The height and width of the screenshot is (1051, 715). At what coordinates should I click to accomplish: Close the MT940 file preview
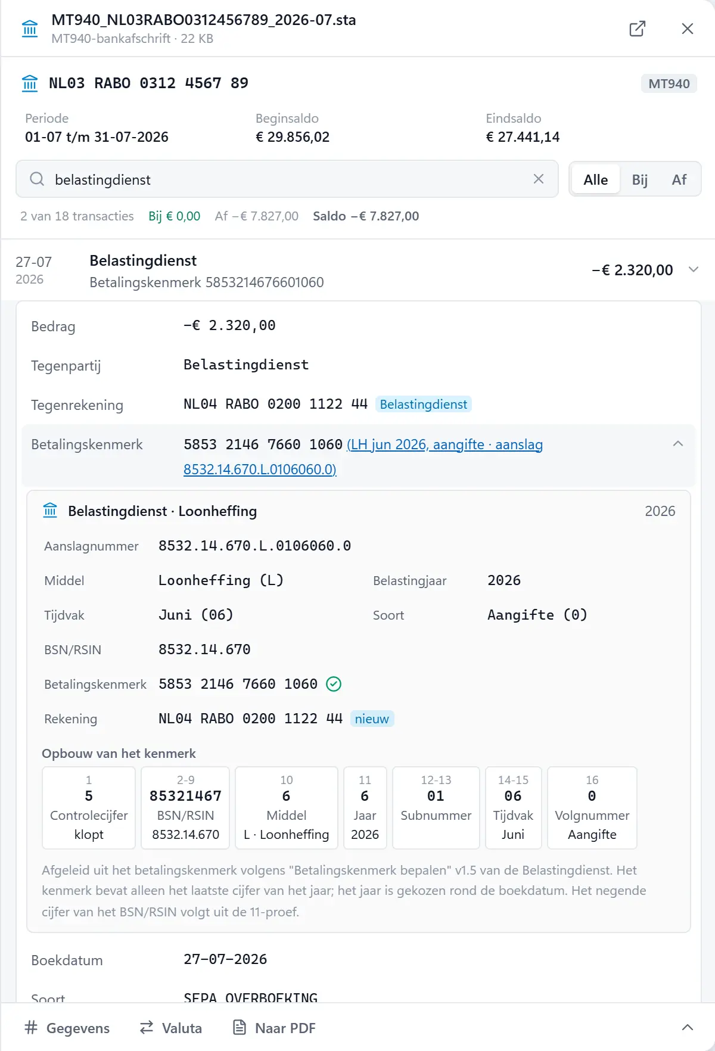point(687,29)
